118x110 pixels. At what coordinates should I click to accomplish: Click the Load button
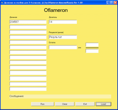coord(104,104)
